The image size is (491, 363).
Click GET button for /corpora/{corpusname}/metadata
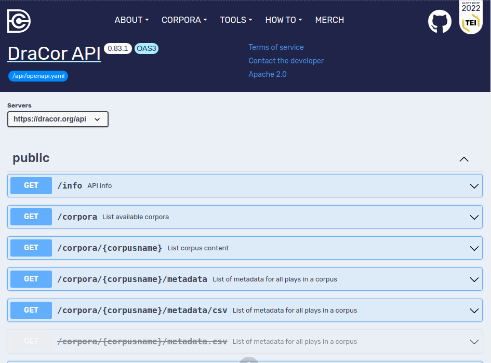pos(31,279)
